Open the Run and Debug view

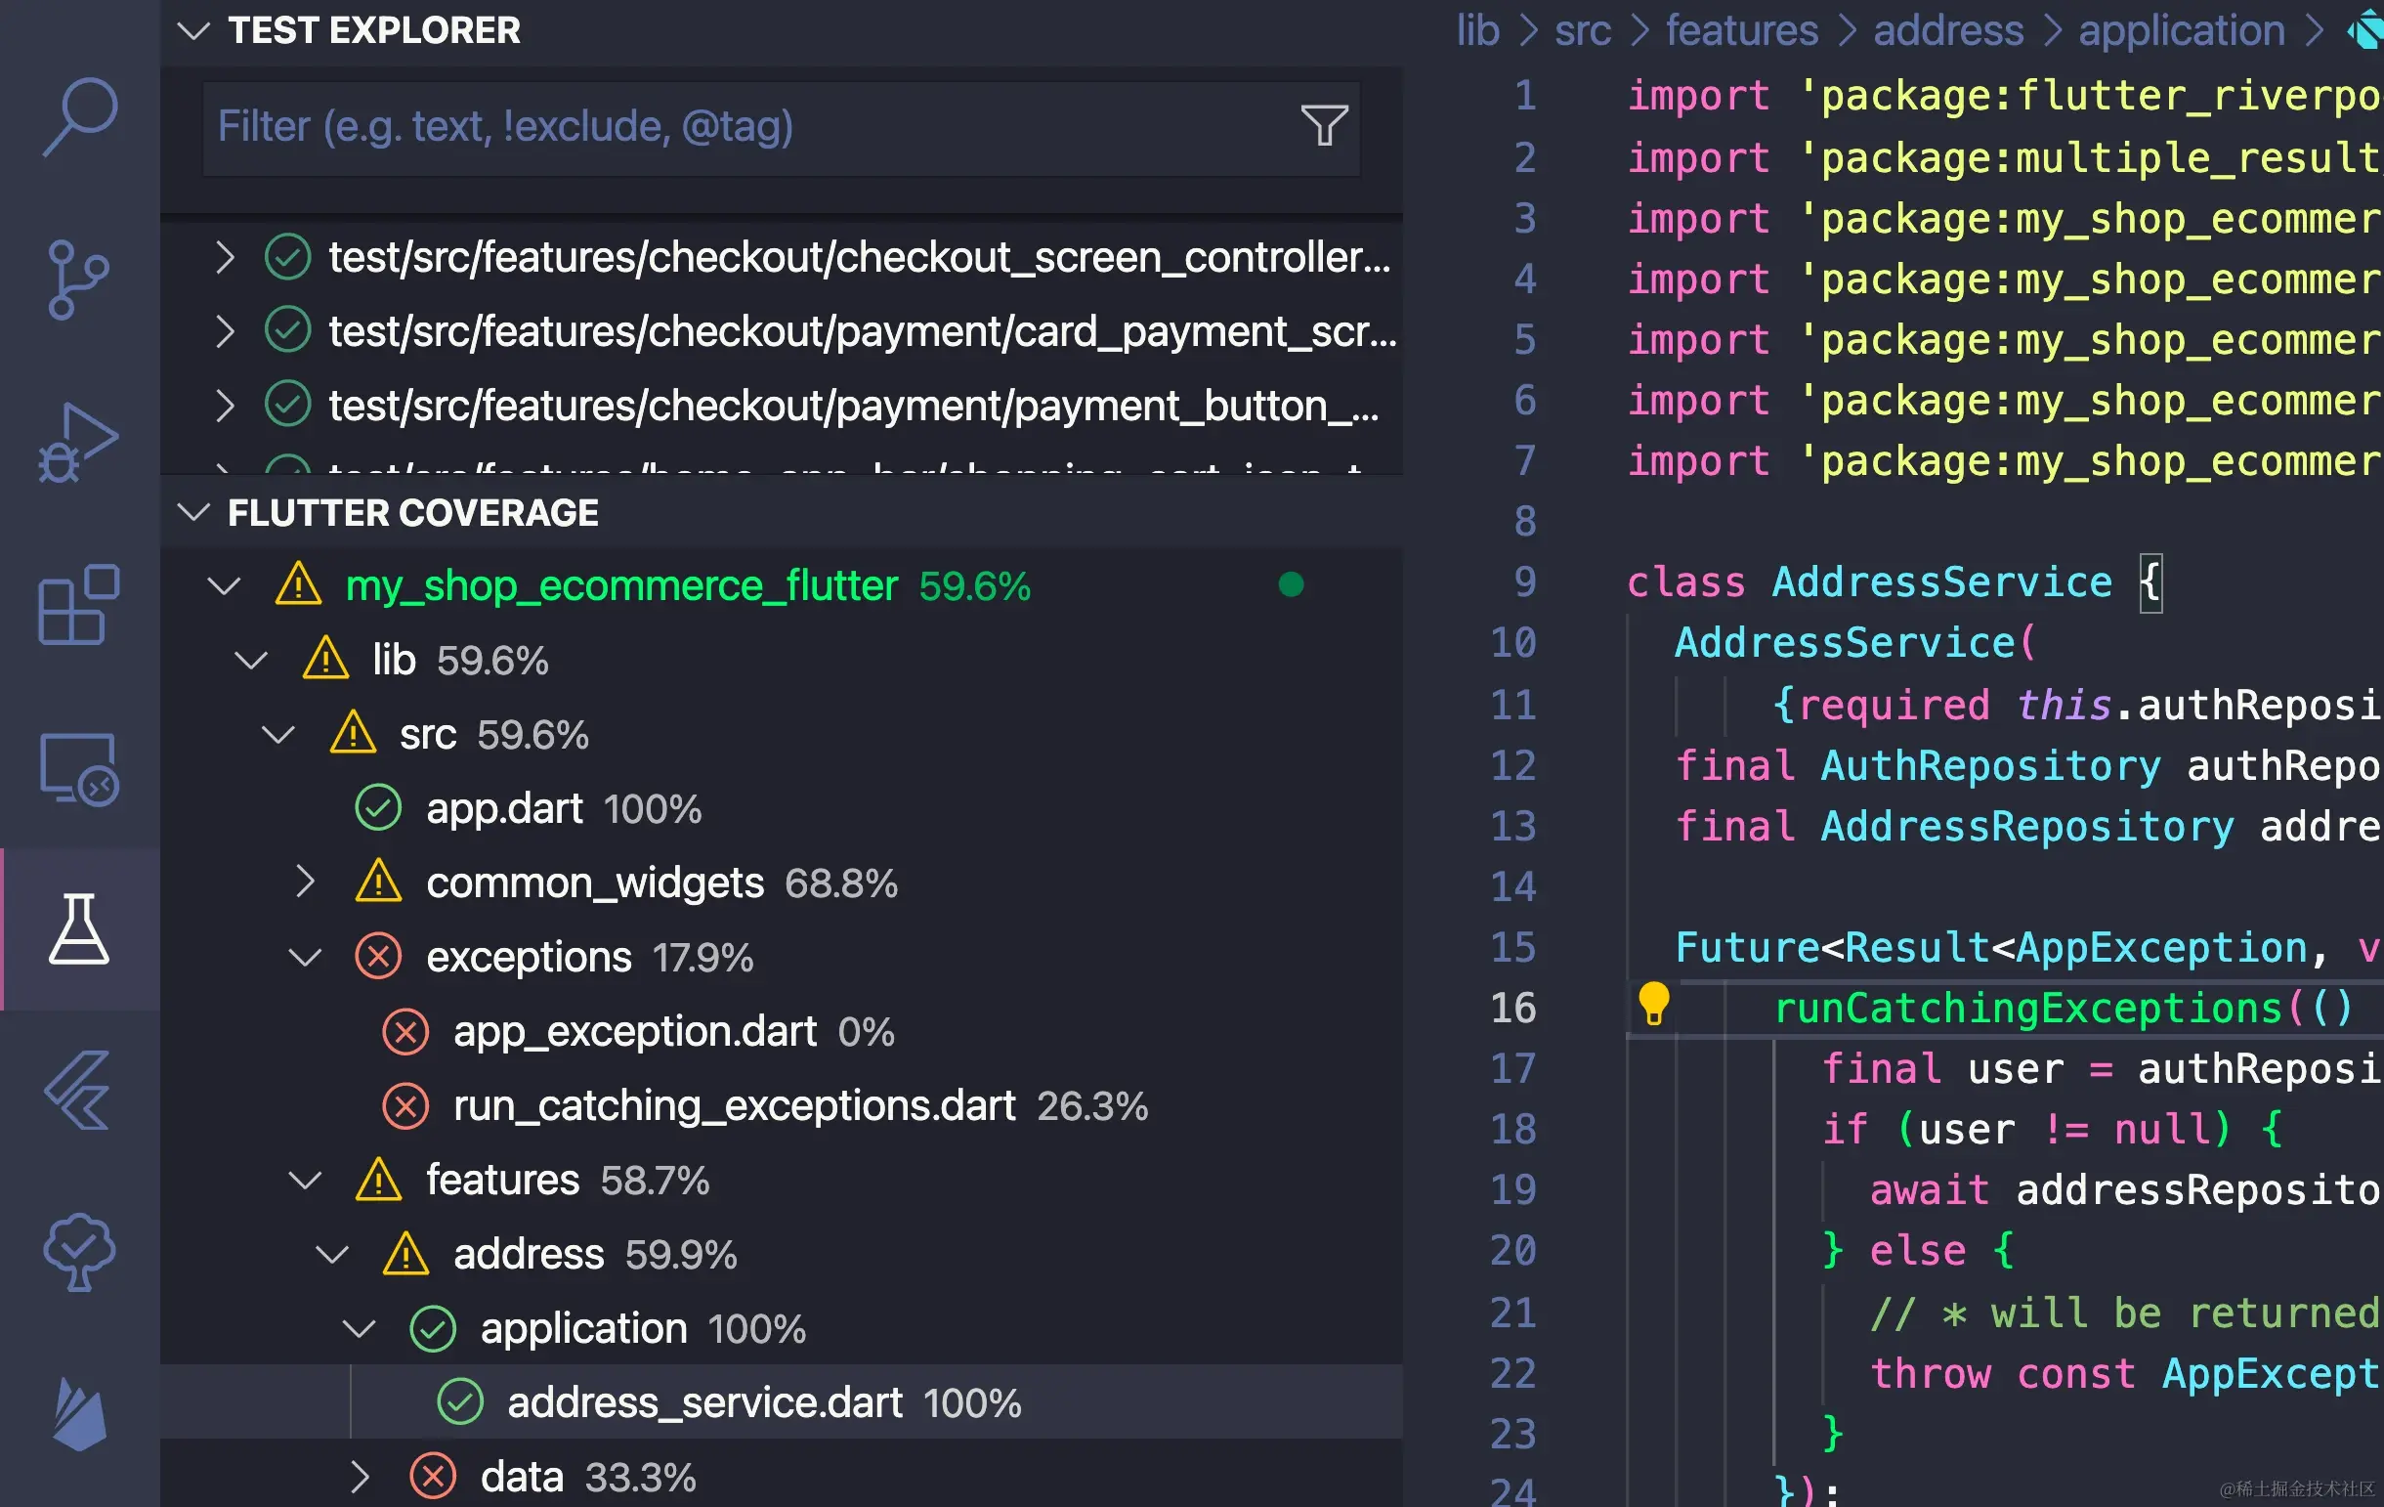(x=78, y=442)
